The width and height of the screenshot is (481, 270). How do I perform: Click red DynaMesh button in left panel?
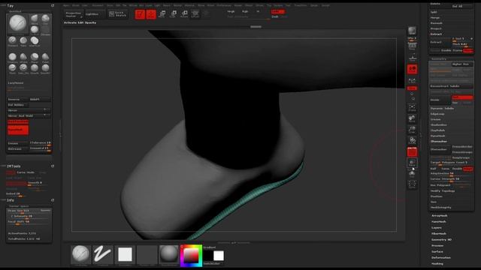[18, 130]
